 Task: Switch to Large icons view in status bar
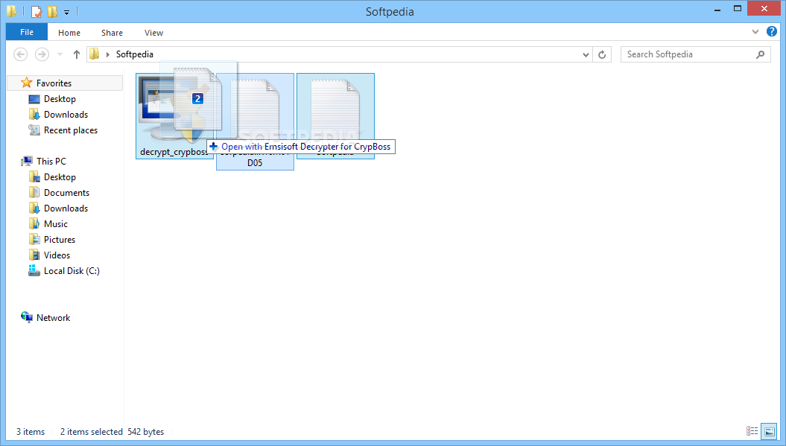pyautogui.click(x=769, y=431)
